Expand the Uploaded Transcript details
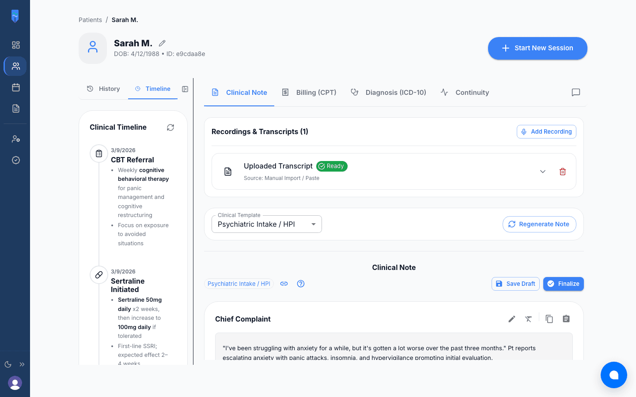Viewport: 636px width, 397px height. tap(543, 172)
